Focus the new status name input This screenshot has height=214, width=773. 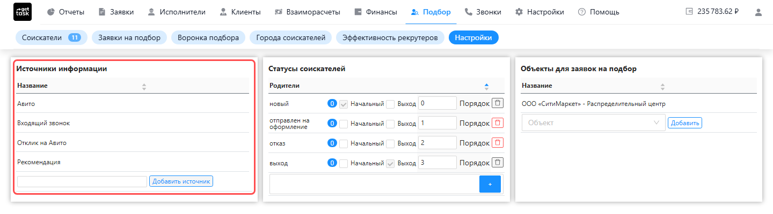click(374, 184)
